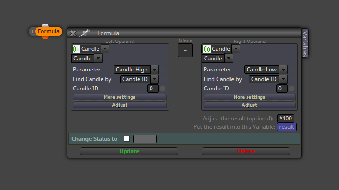Pin the Formula panel with pushpin icon
This screenshot has width=339, height=190.
(x=84, y=33)
